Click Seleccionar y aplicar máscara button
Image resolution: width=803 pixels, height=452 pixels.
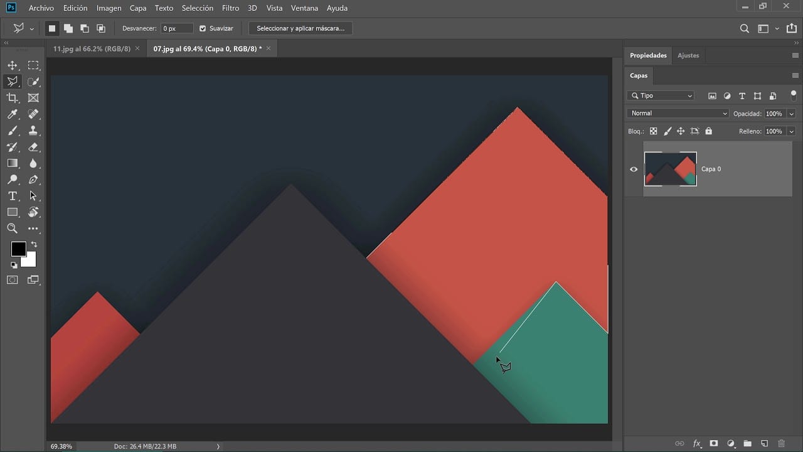pos(300,28)
